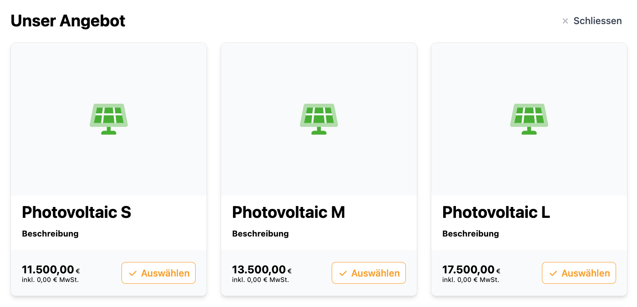The image size is (637, 307).
Task: Click the solar panel icon for Photovoltaic L
Action: tap(529, 119)
